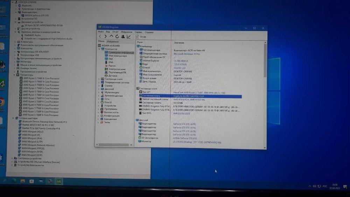Click the Edge row icon in field list
The image size is (350, 197).
pos(141,64)
